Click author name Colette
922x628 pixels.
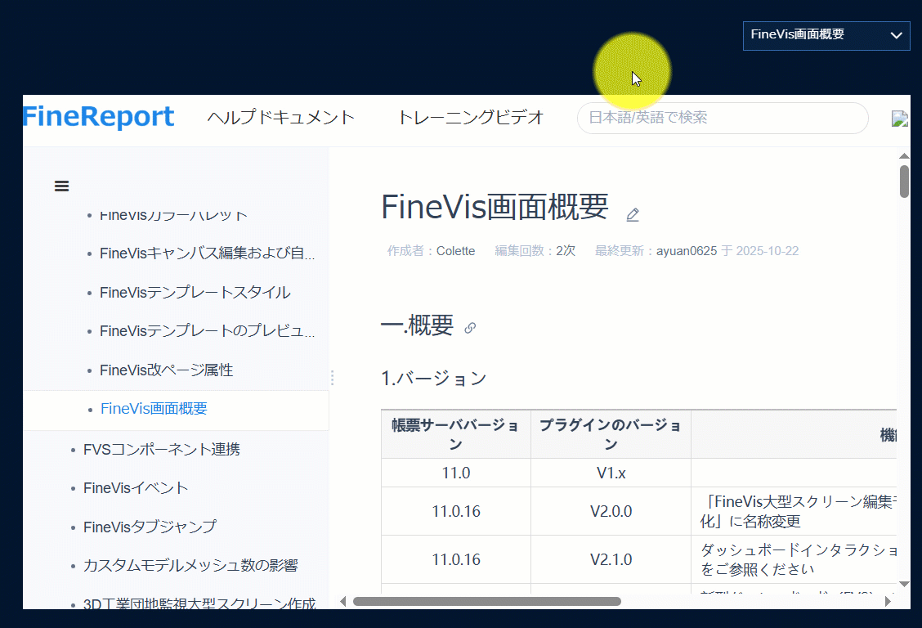[x=456, y=251]
